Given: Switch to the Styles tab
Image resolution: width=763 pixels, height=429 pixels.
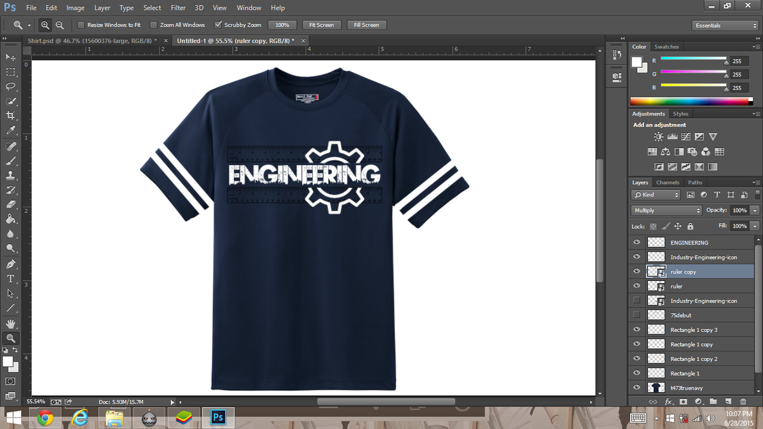Looking at the screenshot, I should click(680, 114).
